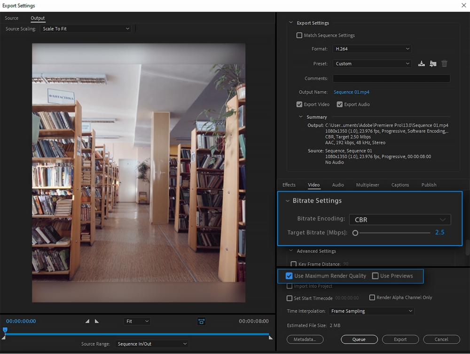
Task: Disable Use Maximum Render Quality
Action: [x=289, y=276]
